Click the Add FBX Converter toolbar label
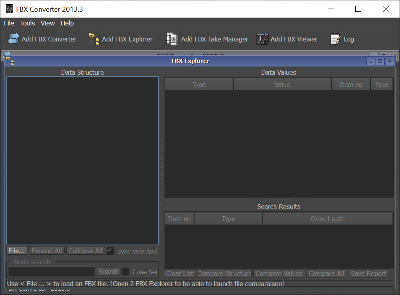400x295 pixels. tap(49, 39)
